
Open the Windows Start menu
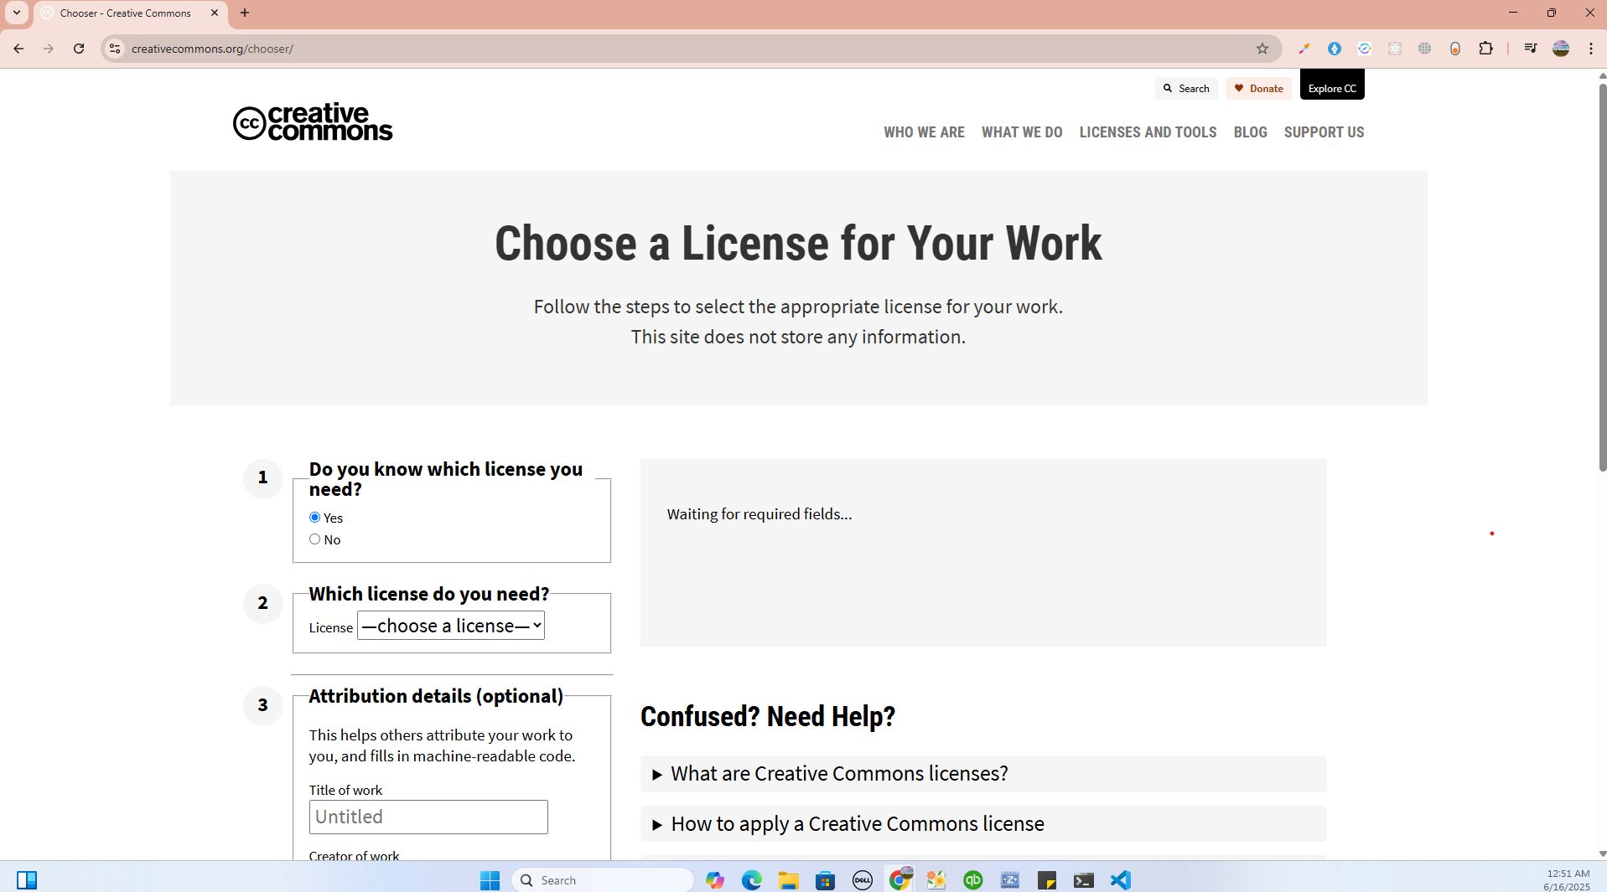click(x=490, y=880)
